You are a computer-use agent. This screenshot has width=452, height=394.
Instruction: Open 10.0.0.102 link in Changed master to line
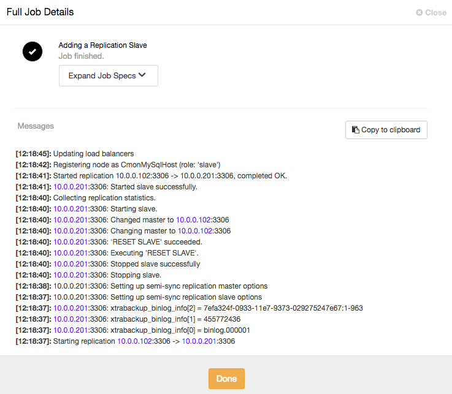tap(193, 220)
